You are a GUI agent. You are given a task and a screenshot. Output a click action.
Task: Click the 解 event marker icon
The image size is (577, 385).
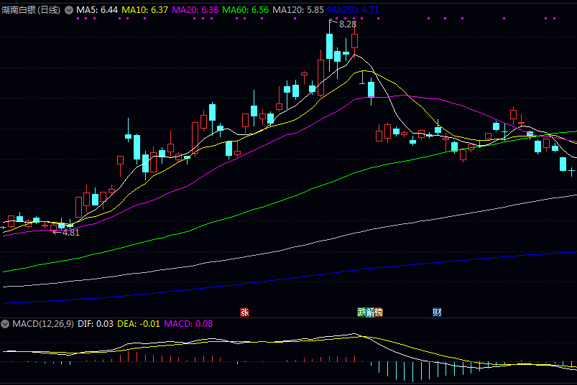tap(370, 312)
